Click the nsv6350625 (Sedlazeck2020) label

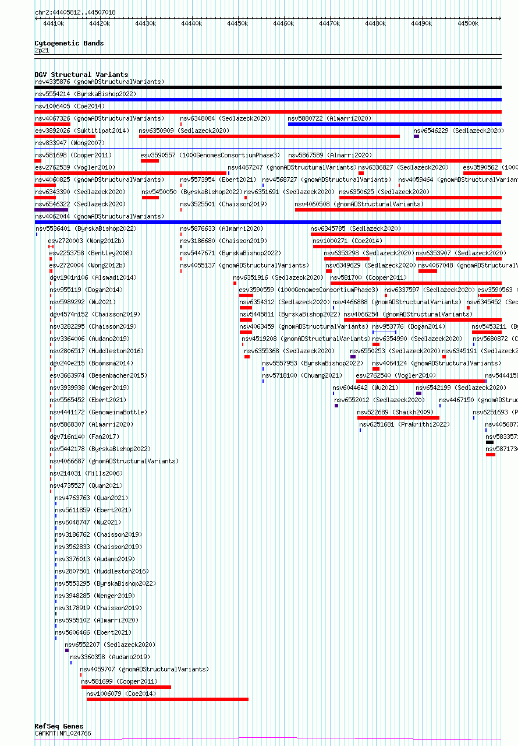coord(385,192)
